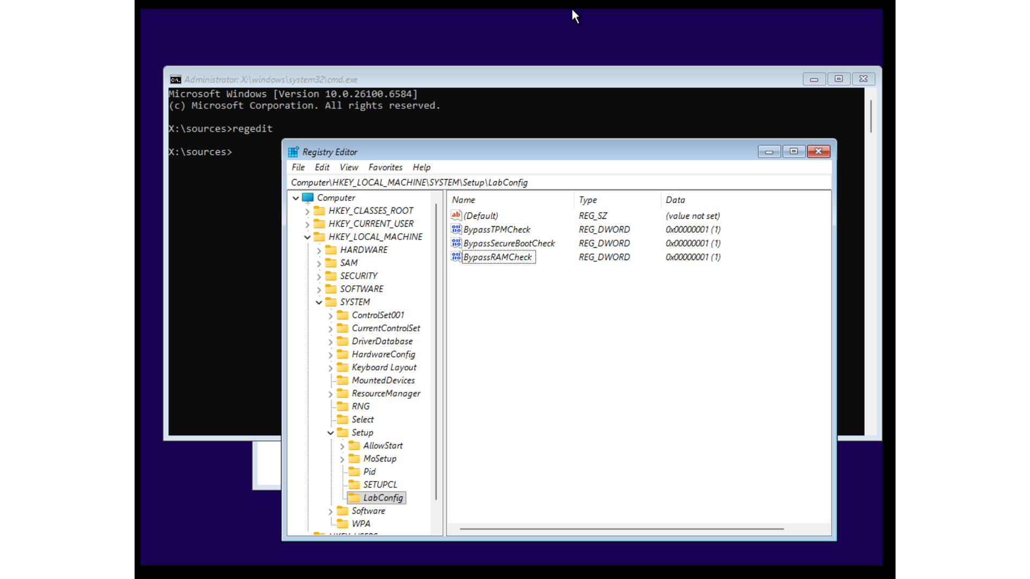
Task: Click the SOFTWARE folder icon under HKEY_LOCAL_MACHINE
Action: coord(331,288)
